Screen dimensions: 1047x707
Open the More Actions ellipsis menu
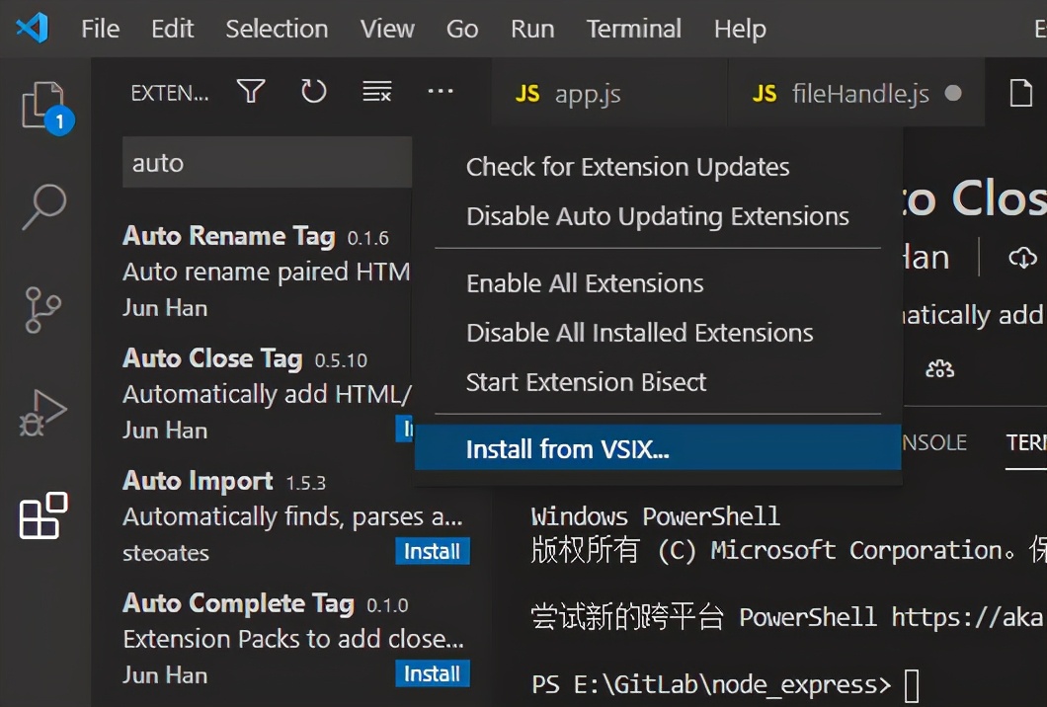click(x=441, y=91)
